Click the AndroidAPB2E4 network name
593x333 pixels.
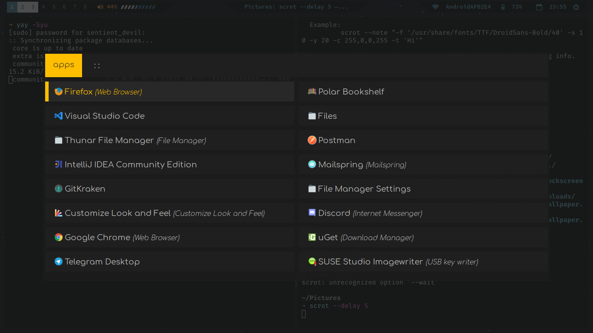point(468,7)
